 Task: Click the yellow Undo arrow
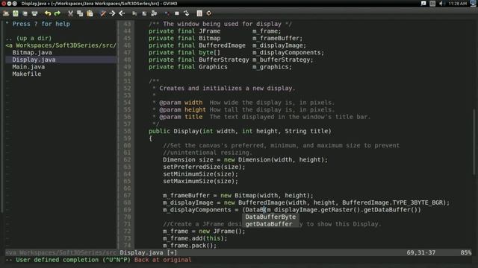click(x=48, y=13)
